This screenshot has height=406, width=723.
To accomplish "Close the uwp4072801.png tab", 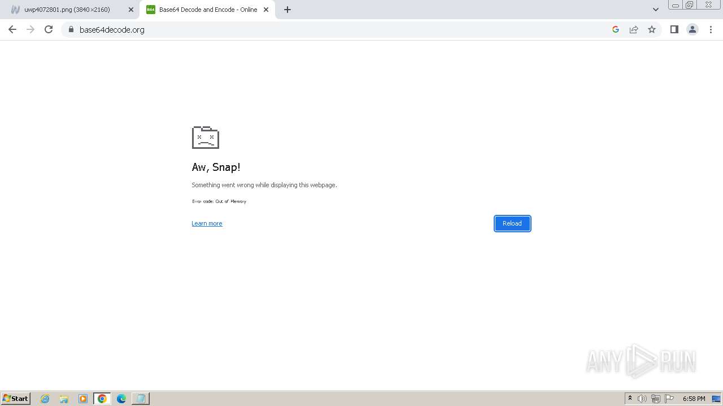I will tap(131, 10).
